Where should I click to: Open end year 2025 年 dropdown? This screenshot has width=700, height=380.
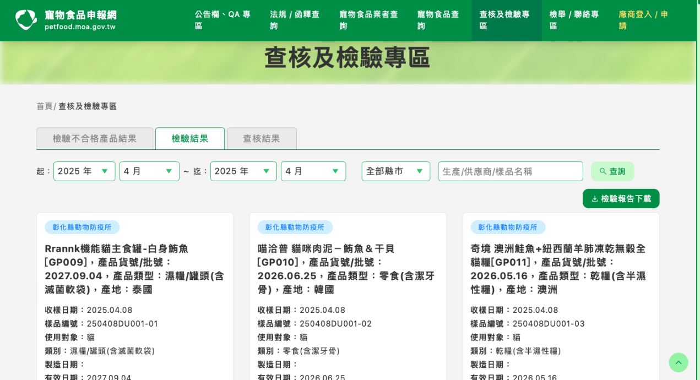click(243, 171)
